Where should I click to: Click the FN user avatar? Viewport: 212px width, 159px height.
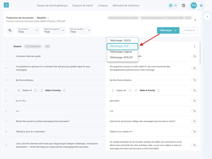194,6
